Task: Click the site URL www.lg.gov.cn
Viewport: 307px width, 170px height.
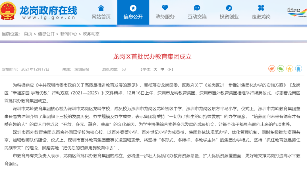Action: pos(49,18)
